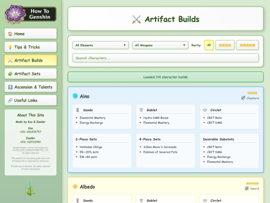Click the crossed swords icon in page header
Image resolution: width=270 pixels, height=203 pixels.
coord(136,19)
